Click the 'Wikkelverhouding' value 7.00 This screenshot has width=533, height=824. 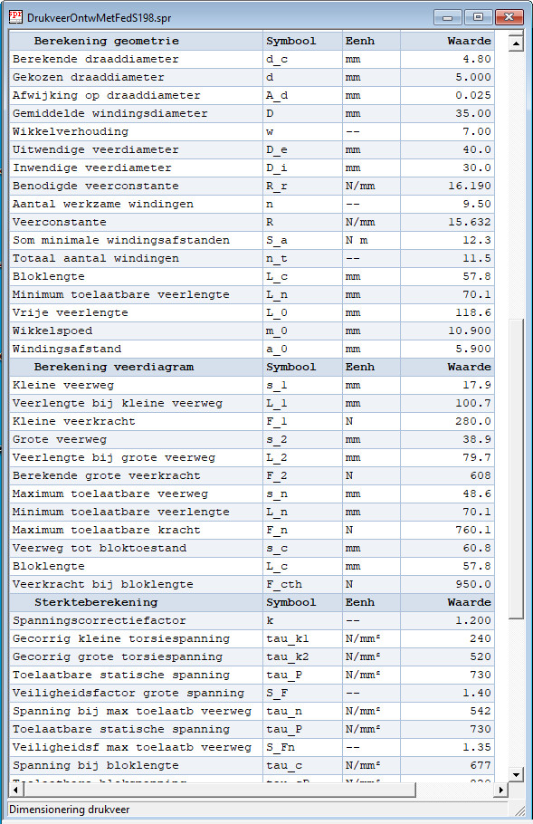point(477,131)
